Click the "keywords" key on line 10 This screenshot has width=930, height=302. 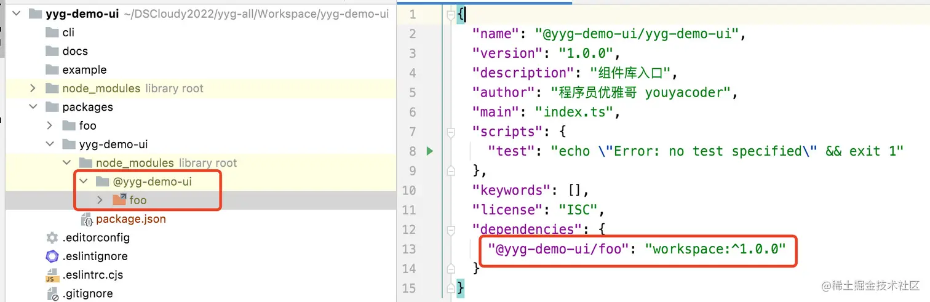tap(513, 190)
